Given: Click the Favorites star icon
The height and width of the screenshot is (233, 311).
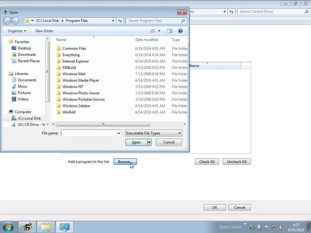Looking at the screenshot, I should point(11,42).
